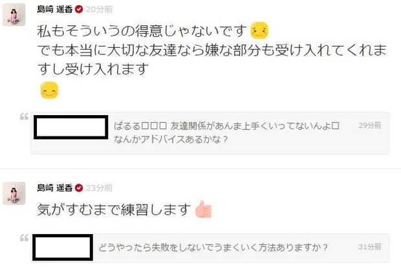
Task: Click the verified badge beside the 23分前 post
Action: (79, 188)
